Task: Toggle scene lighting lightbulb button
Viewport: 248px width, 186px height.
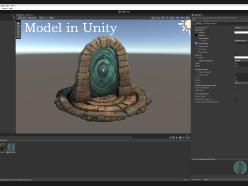Action: 163,18
